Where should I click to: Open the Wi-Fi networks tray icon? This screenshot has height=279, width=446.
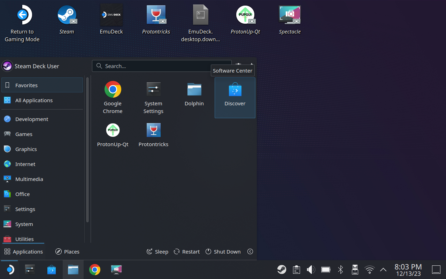tap(370, 270)
